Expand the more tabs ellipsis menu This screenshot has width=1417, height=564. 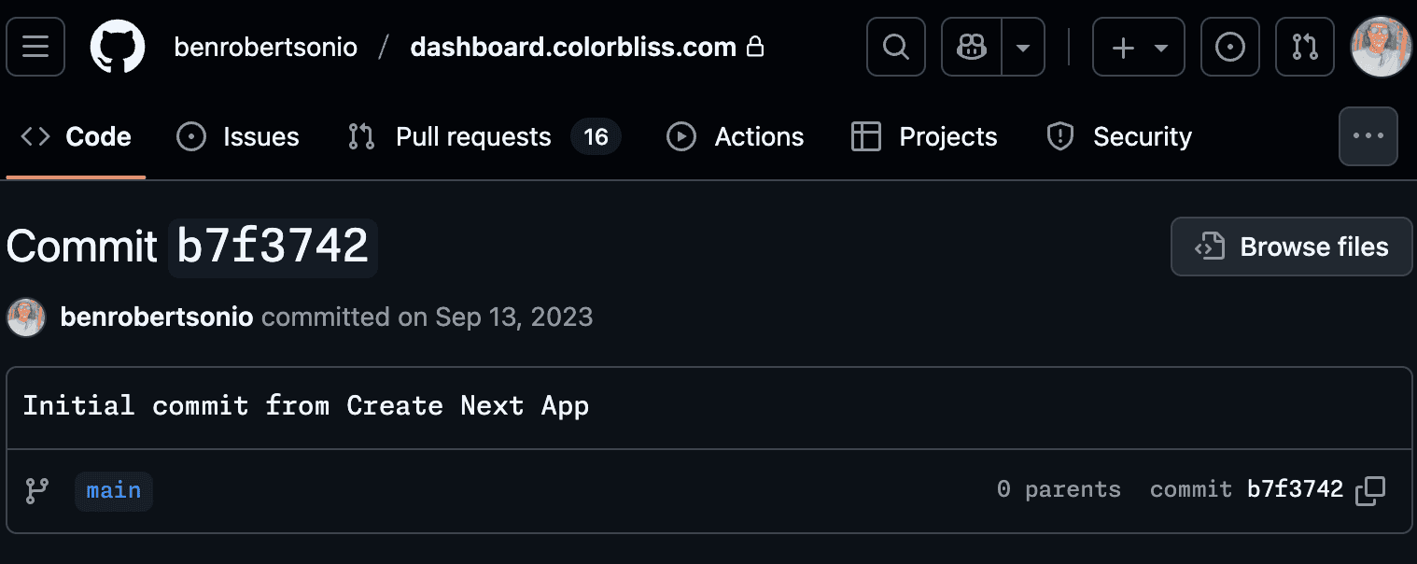[1368, 136]
